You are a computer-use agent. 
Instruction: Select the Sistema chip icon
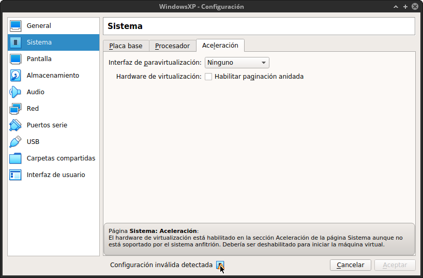[16, 42]
